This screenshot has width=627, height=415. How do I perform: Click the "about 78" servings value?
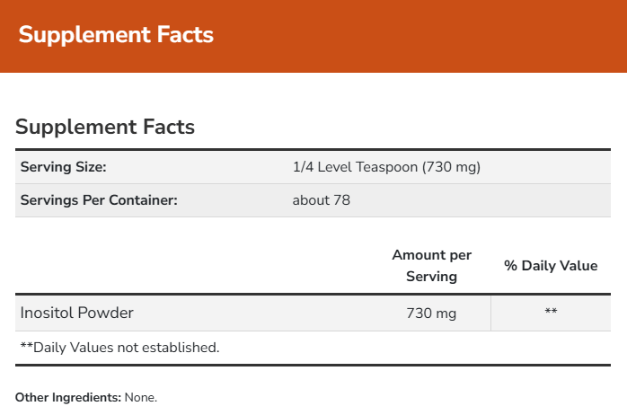321,200
